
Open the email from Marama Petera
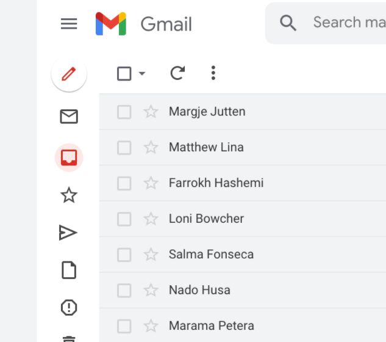(x=243, y=326)
